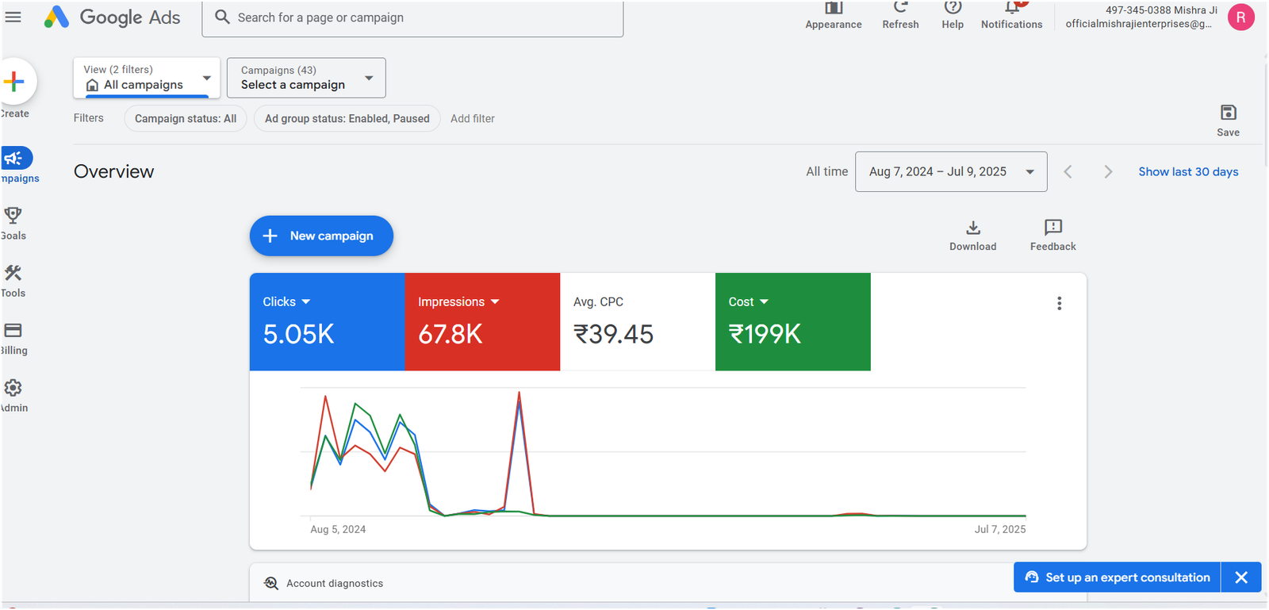Click the Jul 7, 2025 axis label
The height and width of the screenshot is (610, 1269).
pos(999,529)
